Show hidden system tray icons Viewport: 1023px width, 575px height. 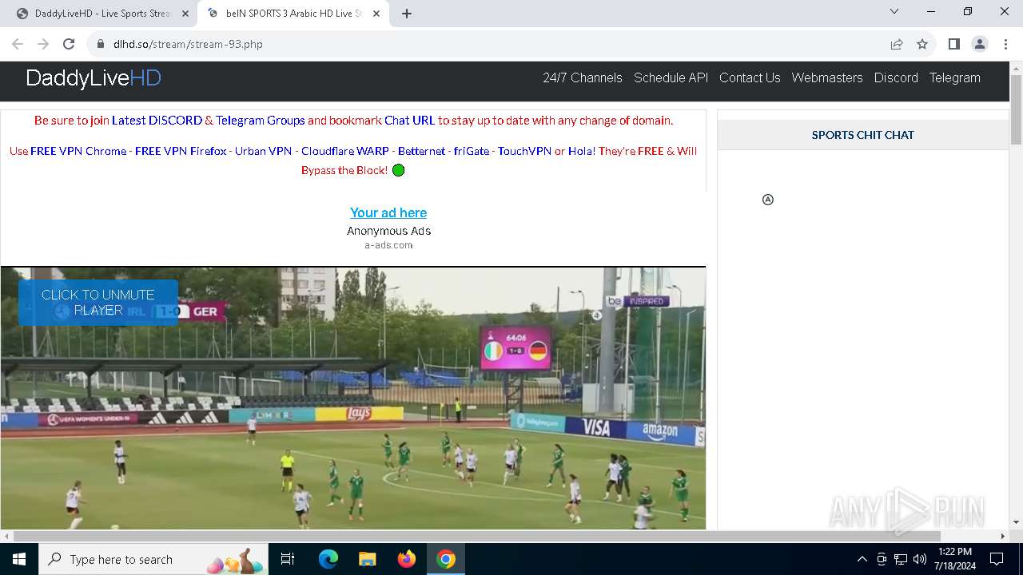[x=862, y=559]
